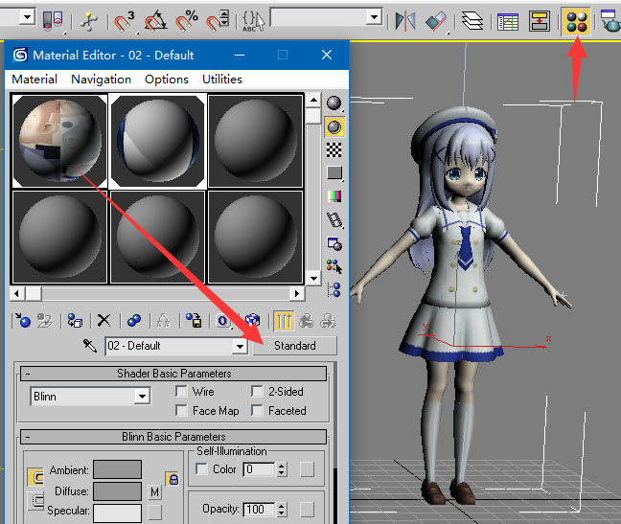621x524 pixels.
Task: Toggle Backlight sample icon
Action: point(334,126)
